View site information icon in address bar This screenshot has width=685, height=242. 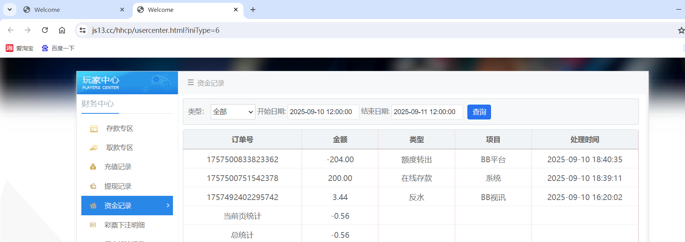point(82,30)
